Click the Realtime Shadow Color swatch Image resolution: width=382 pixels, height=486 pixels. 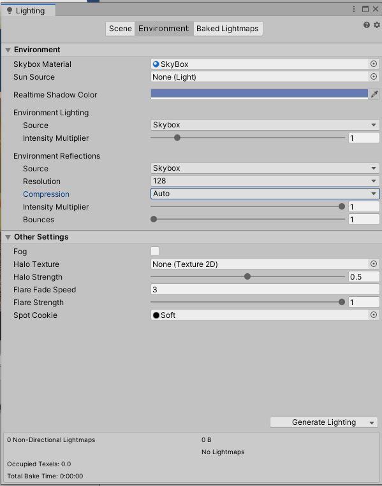260,94
